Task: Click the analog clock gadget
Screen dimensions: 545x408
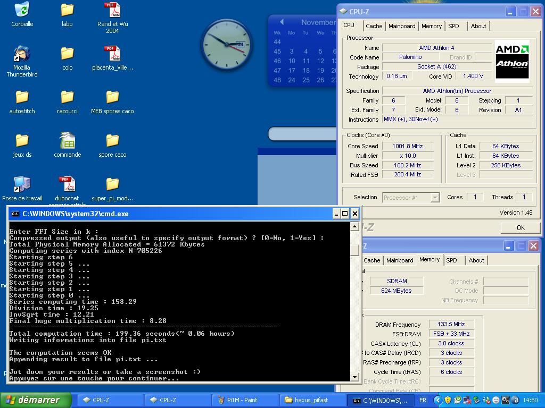Action: coord(227,44)
